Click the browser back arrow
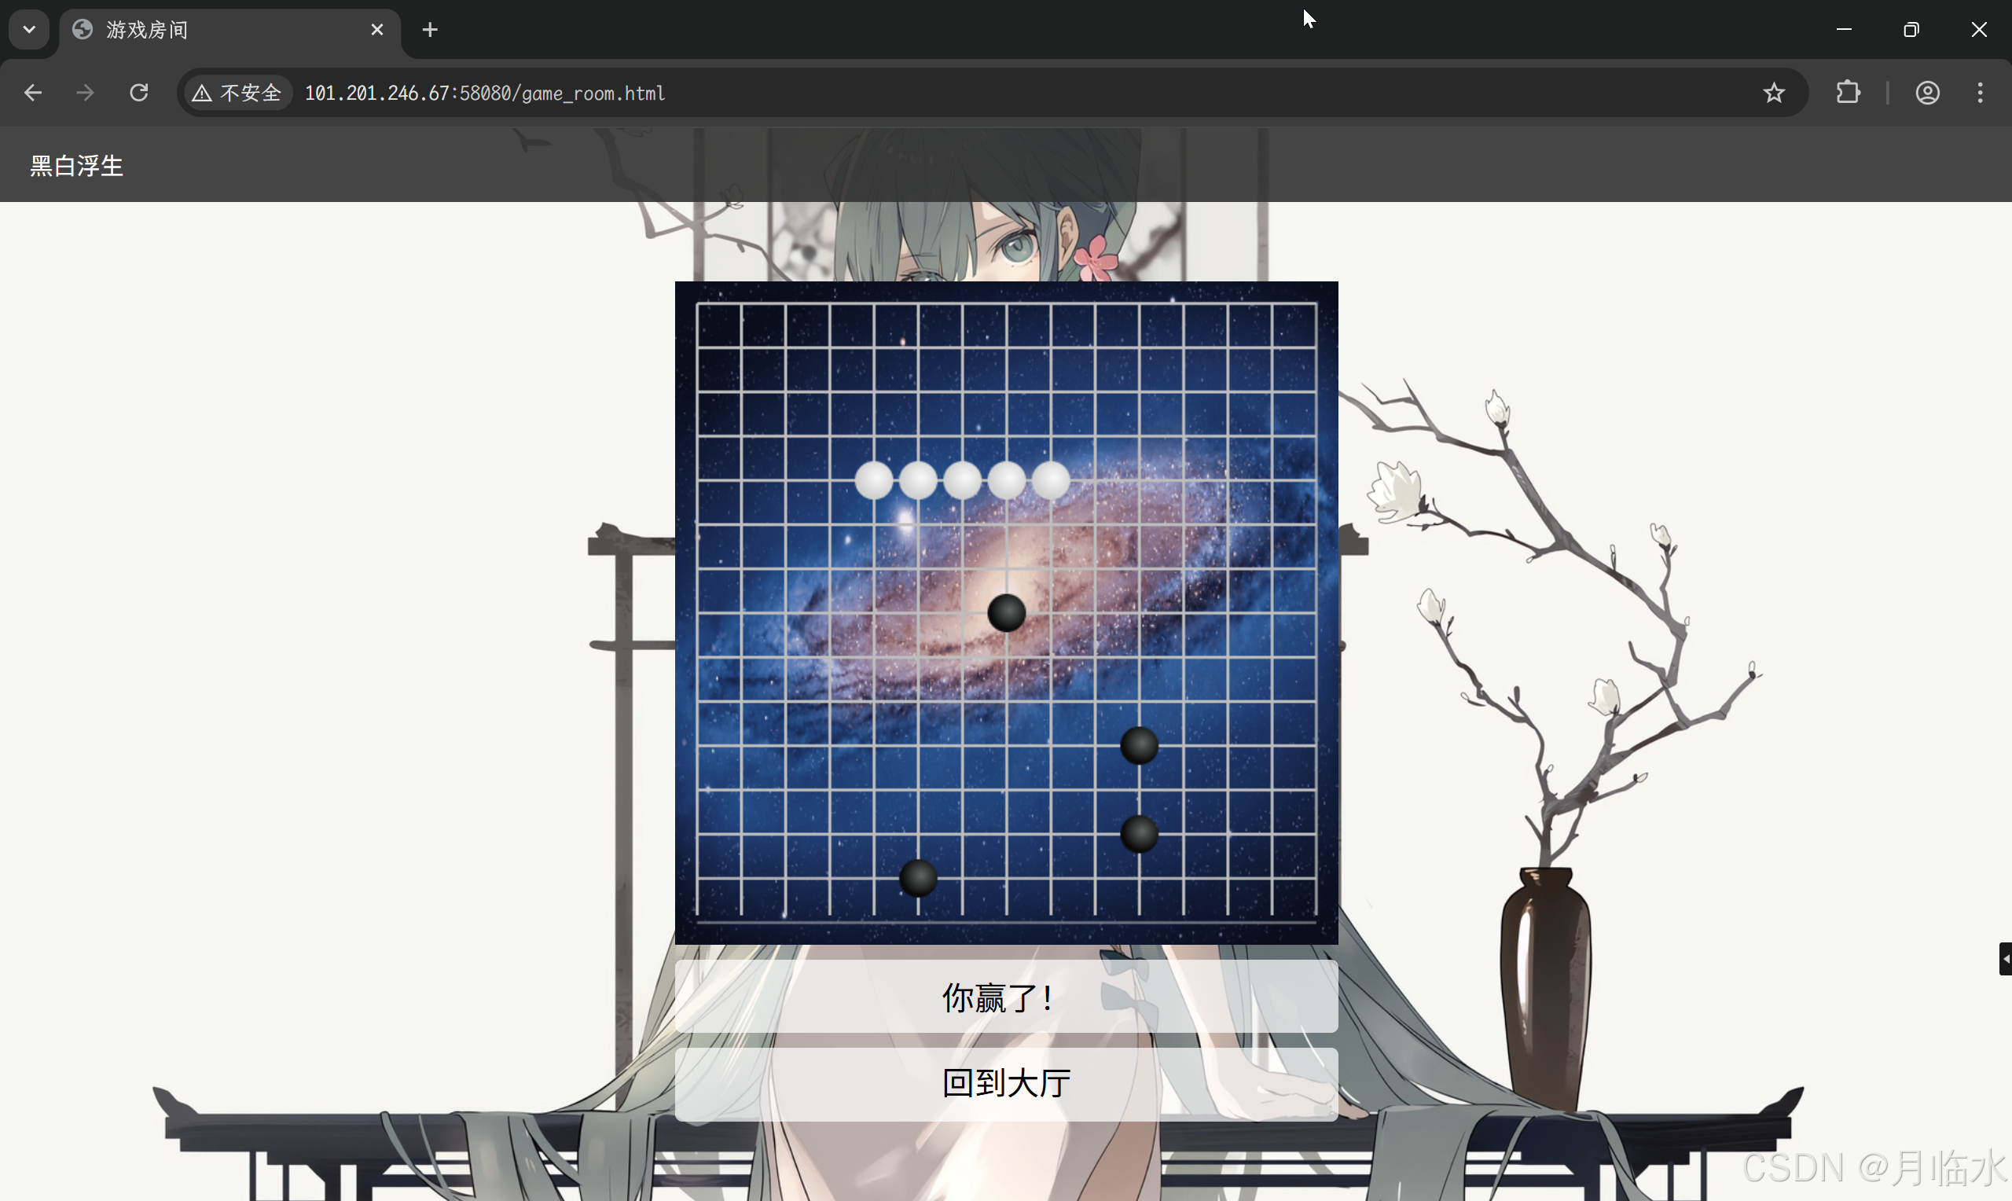 point(32,93)
